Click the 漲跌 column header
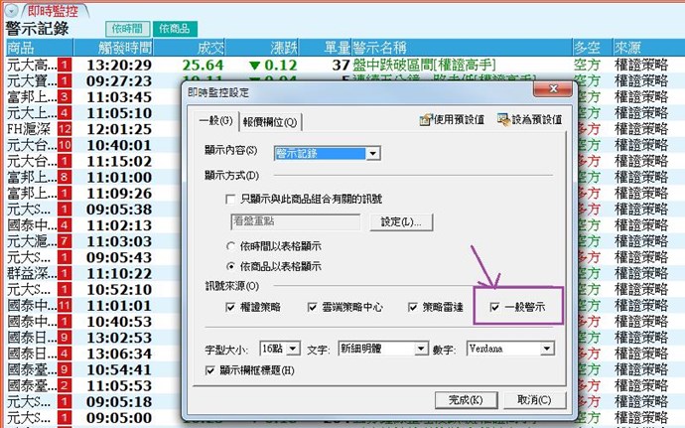The image size is (685, 428). click(x=262, y=48)
